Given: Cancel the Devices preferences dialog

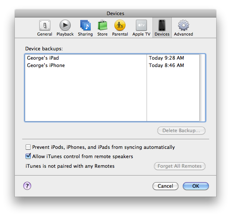Looking at the screenshot, I should 165,186.
